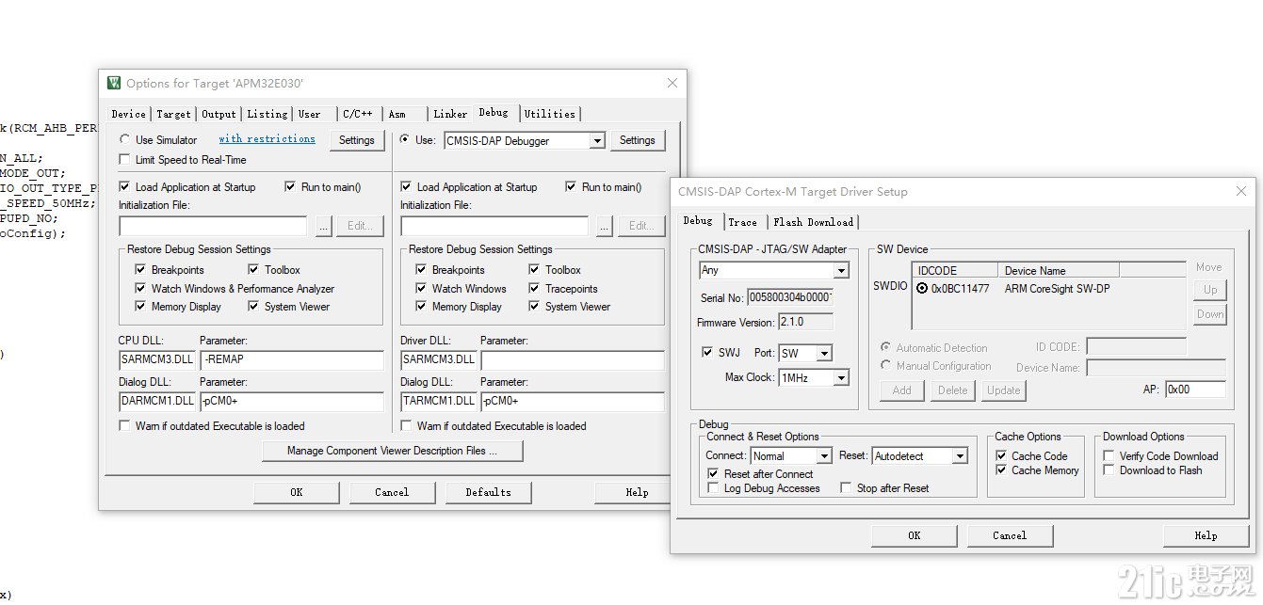Toggle the SWJ checkbox
Image resolution: width=1263 pixels, height=605 pixels.
click(x=708, y=353)
